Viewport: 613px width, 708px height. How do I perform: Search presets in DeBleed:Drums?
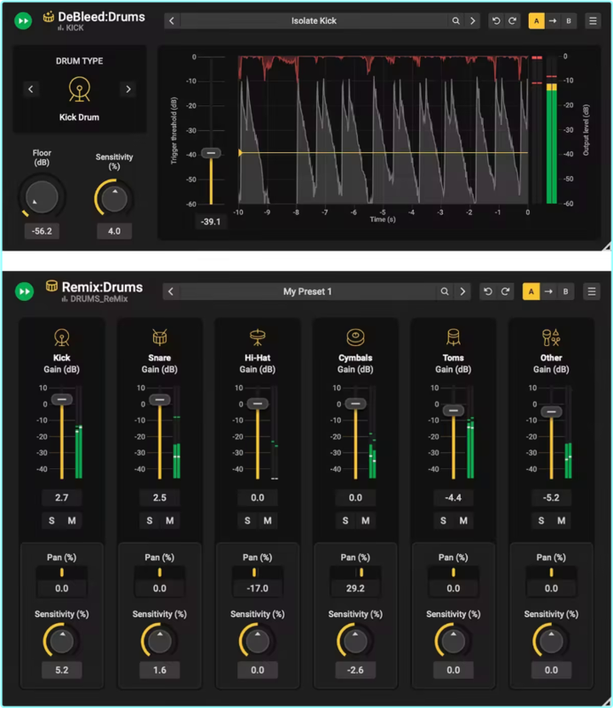tap(455, 20)
